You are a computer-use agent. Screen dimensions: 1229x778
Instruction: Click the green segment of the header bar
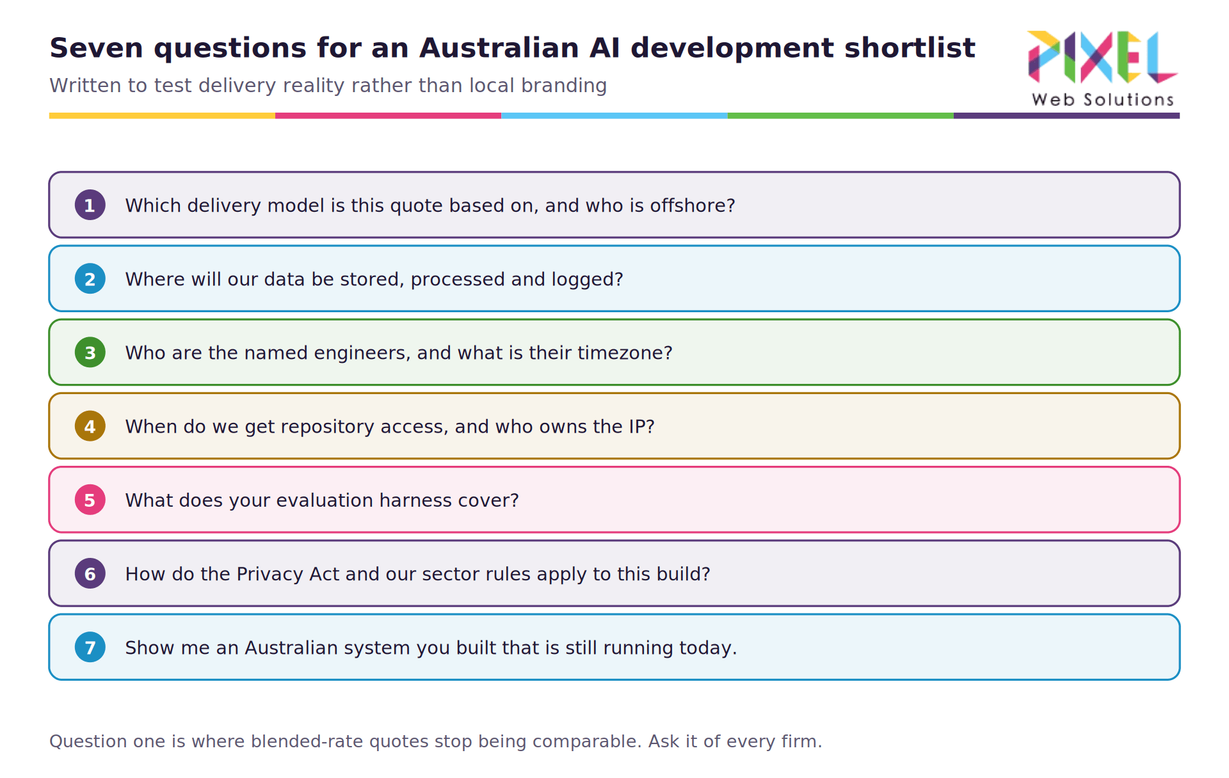pyautogui.click(x=840, y=116)
